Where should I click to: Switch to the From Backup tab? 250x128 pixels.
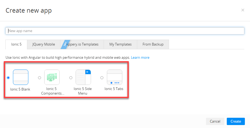[x=153, y=44]
